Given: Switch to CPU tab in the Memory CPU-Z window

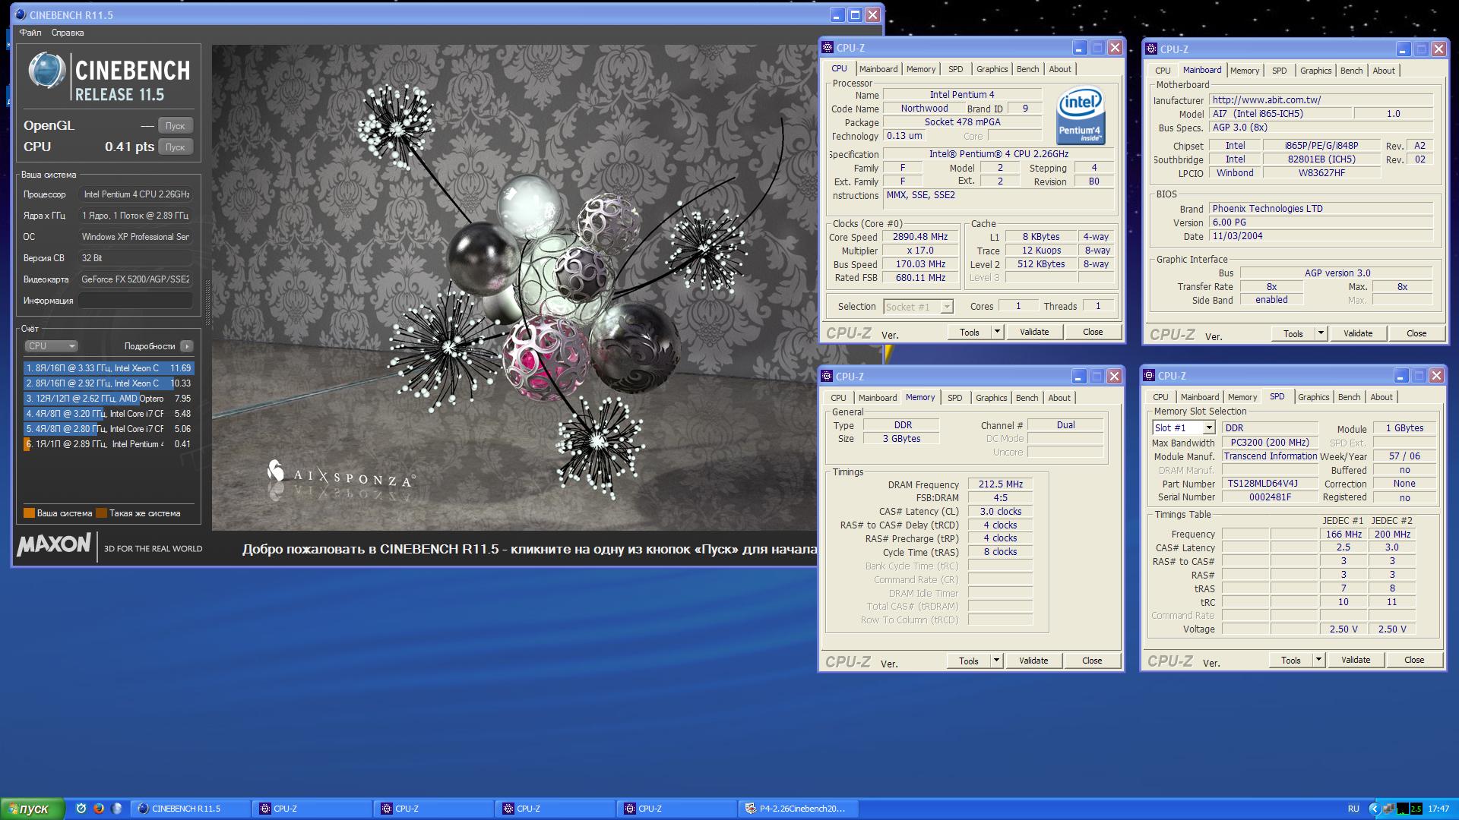Looking at the screenshot, I should pos(838,398).
